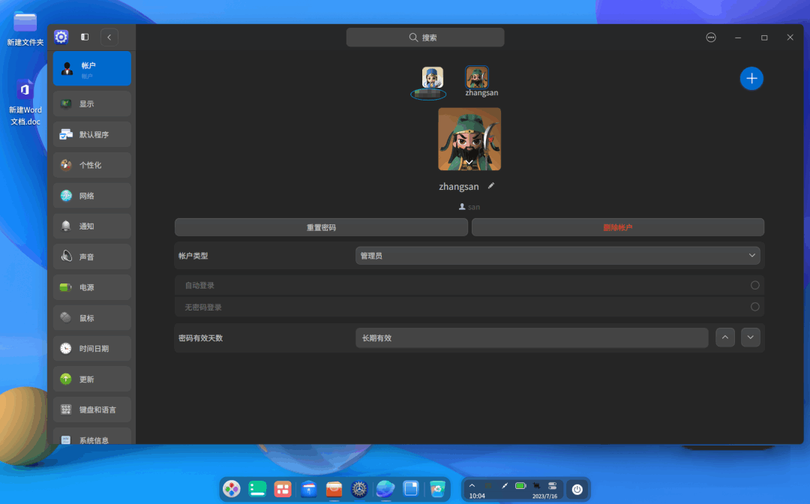Click the date 2023/7/16 in the tray

pyautogui.click(x=544, y=496)
